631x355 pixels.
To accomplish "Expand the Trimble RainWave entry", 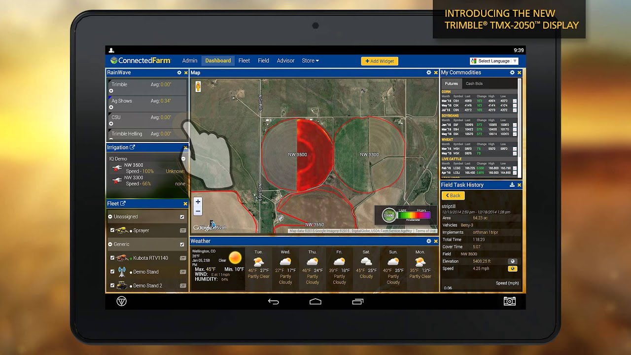I will [111, 91].
